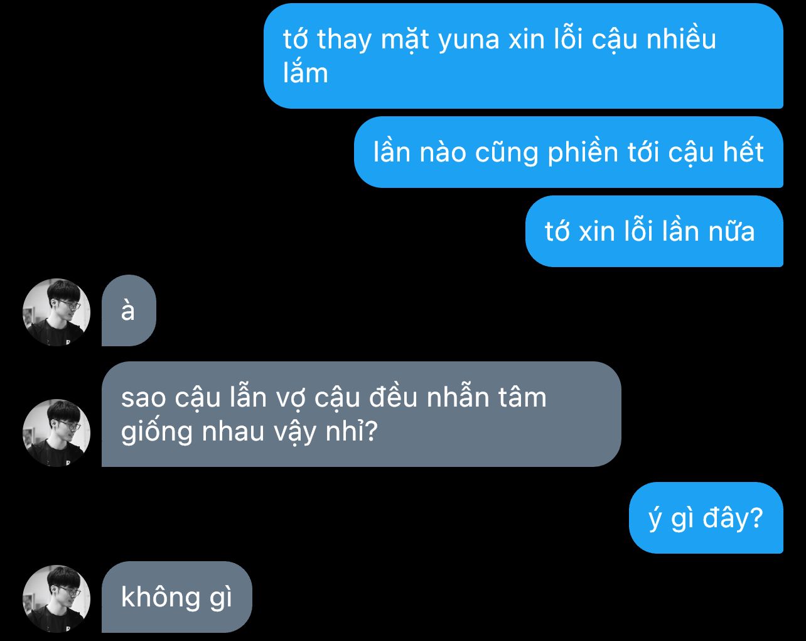Click the line "giống nhau vậy nhỉ?"
Screen dimensions: 806x641
click(x=249, y=433)
